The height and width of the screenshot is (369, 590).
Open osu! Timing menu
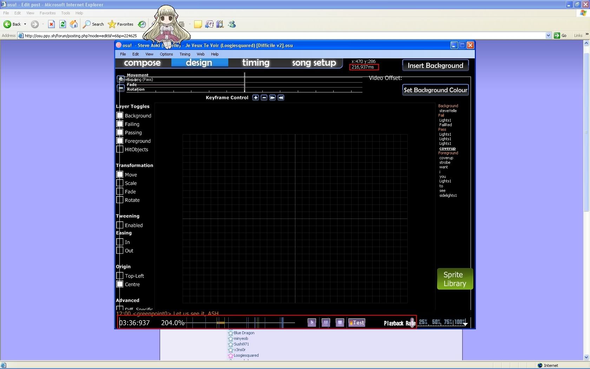(185, 54)
